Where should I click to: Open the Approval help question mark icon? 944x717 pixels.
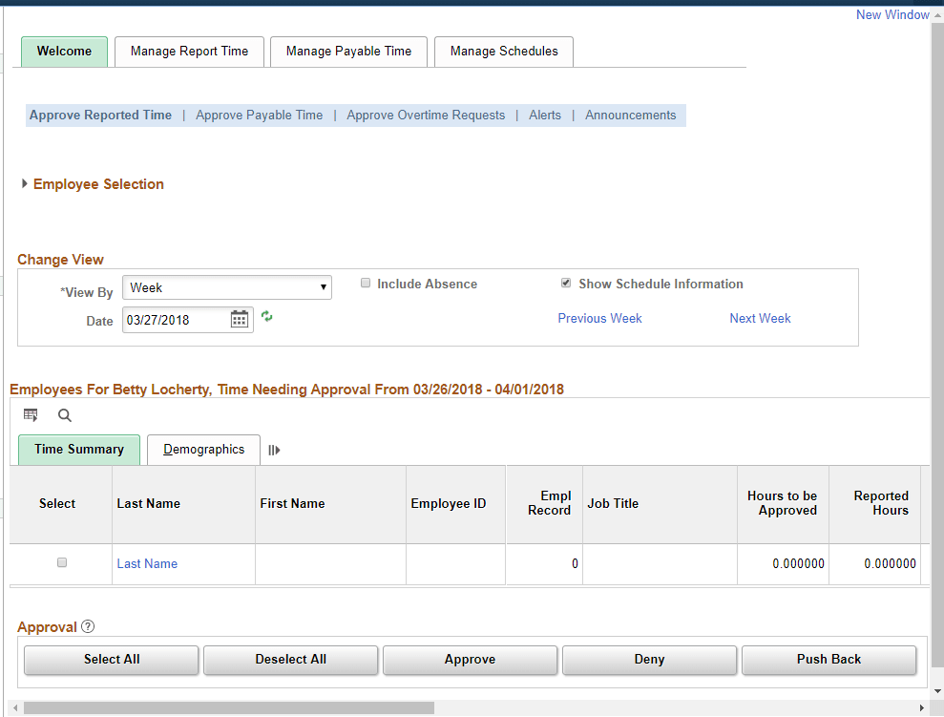click(87, 626)
